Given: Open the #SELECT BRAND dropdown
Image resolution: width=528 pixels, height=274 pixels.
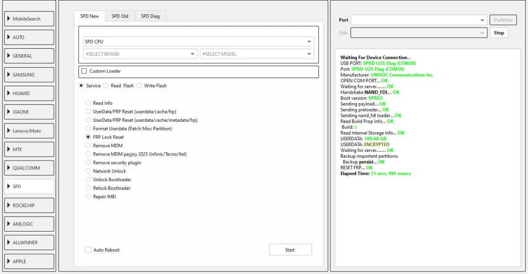Looking at the screenshot, I should pyautogui.click(x=140, y=54).
